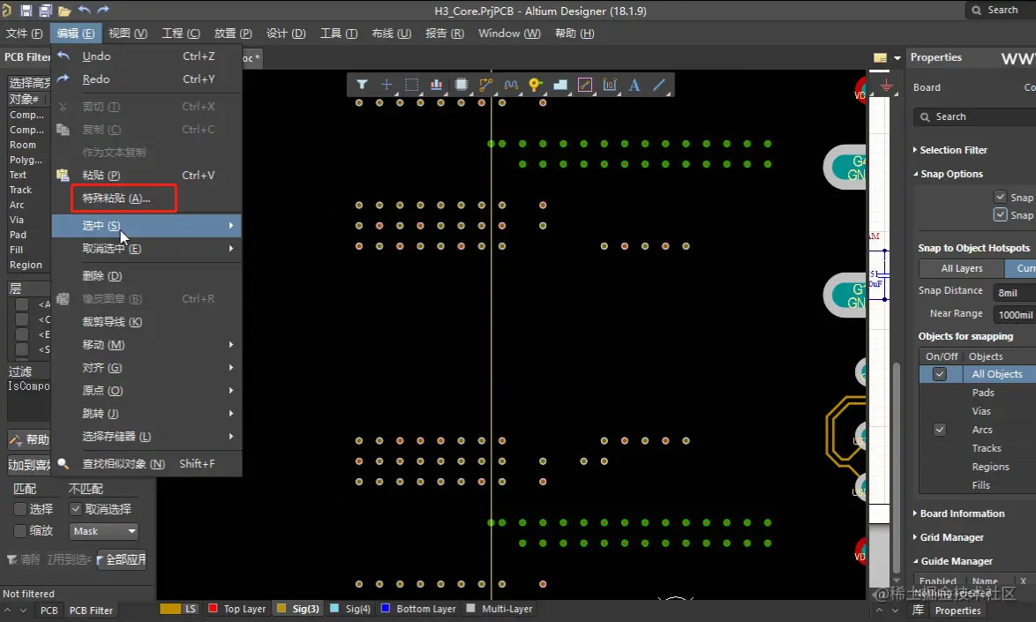Untick the 取消选择 checkbox
This screenshot has height=622, width=1036.
pyautogui.click(x=75, y=509)
